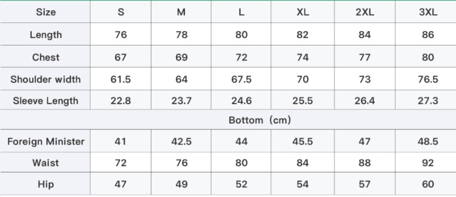Image resolution: width=456 pixels, height=197 pixels.
Task: Select the 76.5 shoulder width value
Action: [x=427, y=79]
